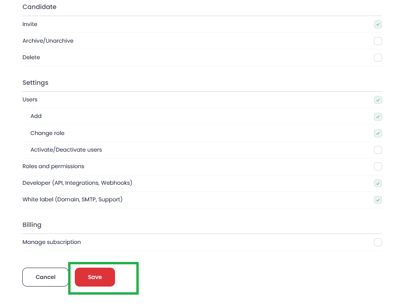Click the Cancel button
Viewport: 409px width, 306px height.
point(45,277)
